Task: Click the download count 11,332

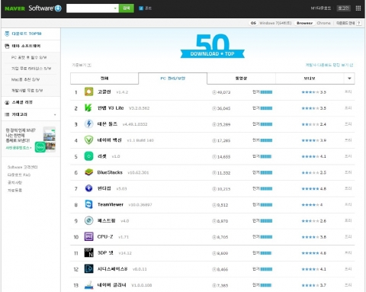Action: tap(223, 173)
